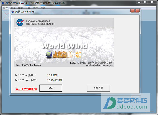Open the 插件 menu in main window
Image resolution: width=158 pixels, height=115 pixels.
point(35,8)
